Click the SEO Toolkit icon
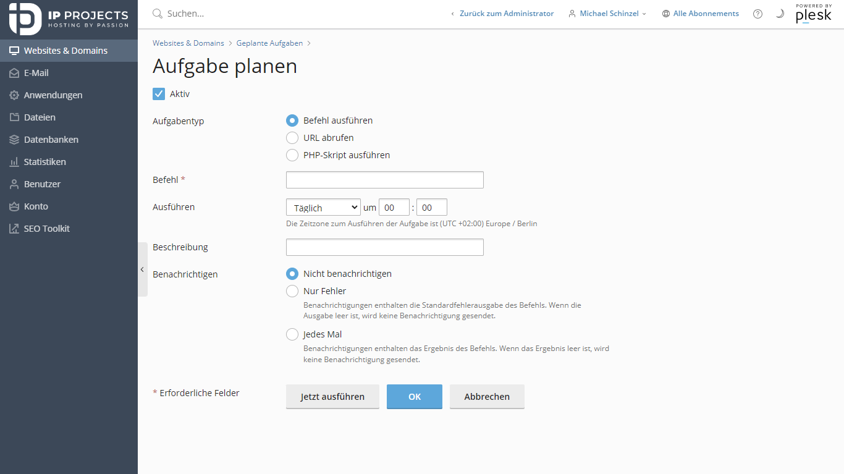Viewport: 844px width, 474px height. [14, 229]
